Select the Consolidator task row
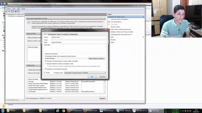 66,92
